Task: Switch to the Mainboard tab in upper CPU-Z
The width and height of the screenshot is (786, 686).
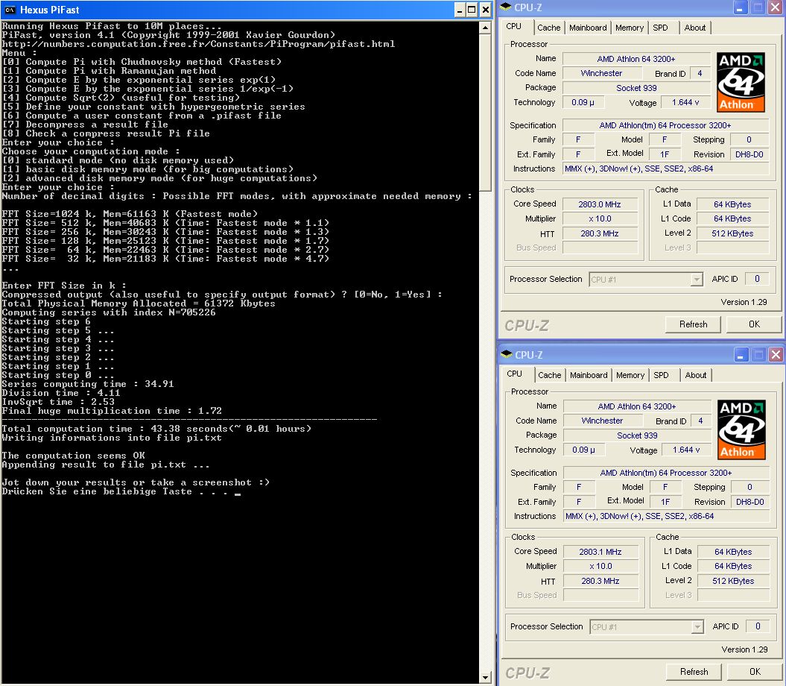Action: tap(588, 28)
